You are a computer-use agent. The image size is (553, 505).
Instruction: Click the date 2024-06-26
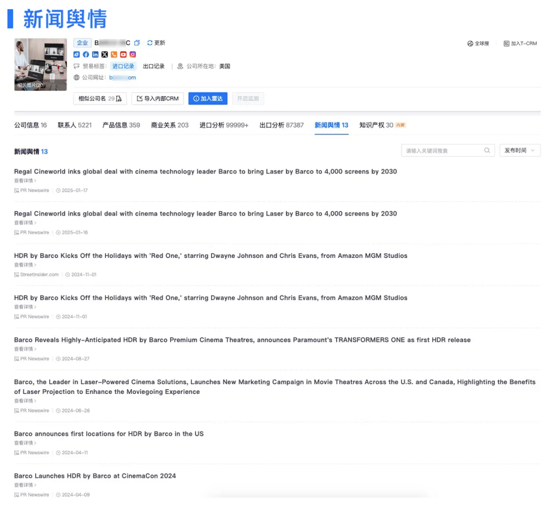coord(76,410)
